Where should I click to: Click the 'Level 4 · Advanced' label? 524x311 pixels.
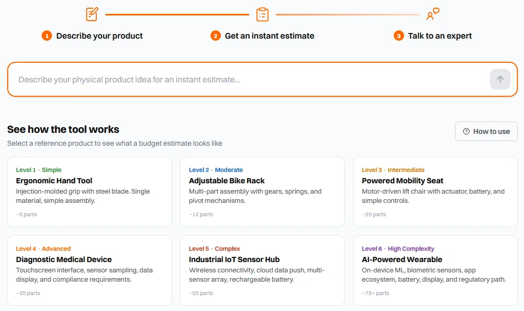click(43, 249)
